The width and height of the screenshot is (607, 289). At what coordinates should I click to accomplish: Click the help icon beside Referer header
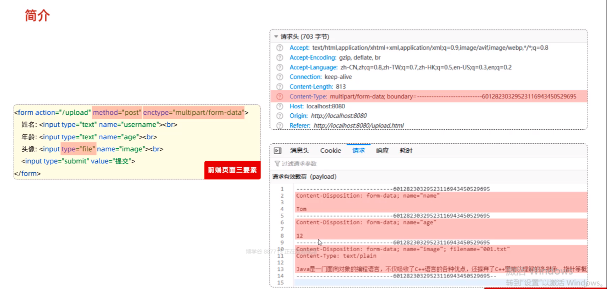click(279, 125)
